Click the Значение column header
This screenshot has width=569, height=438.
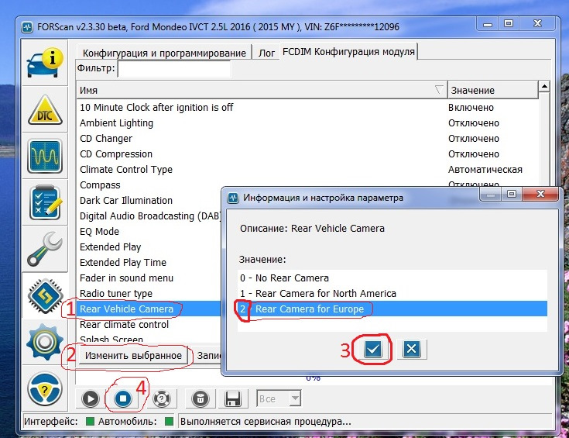[492, 90]
